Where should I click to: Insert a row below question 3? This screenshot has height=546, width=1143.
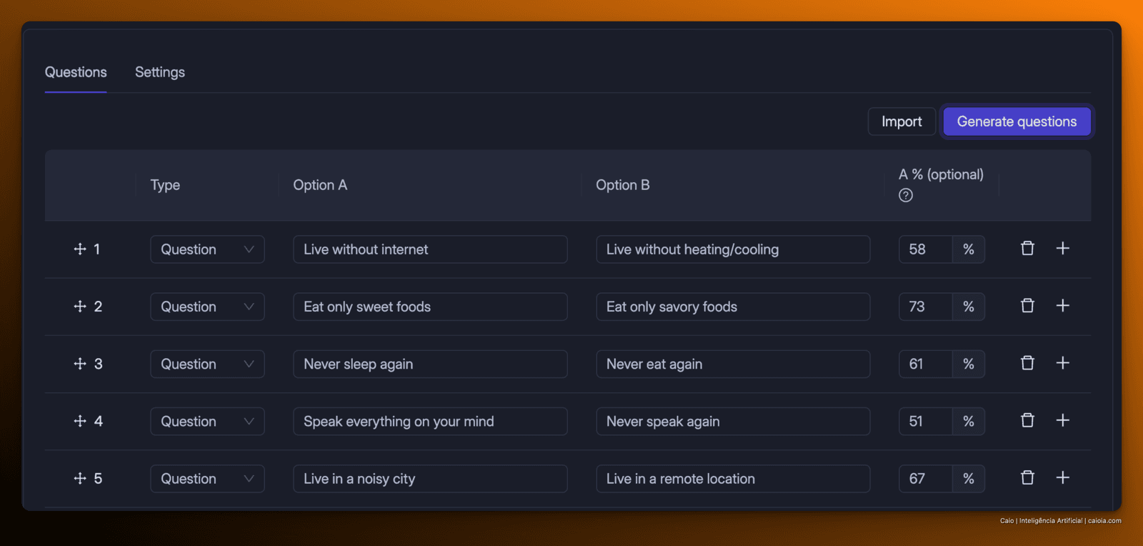click(1063, 363)
